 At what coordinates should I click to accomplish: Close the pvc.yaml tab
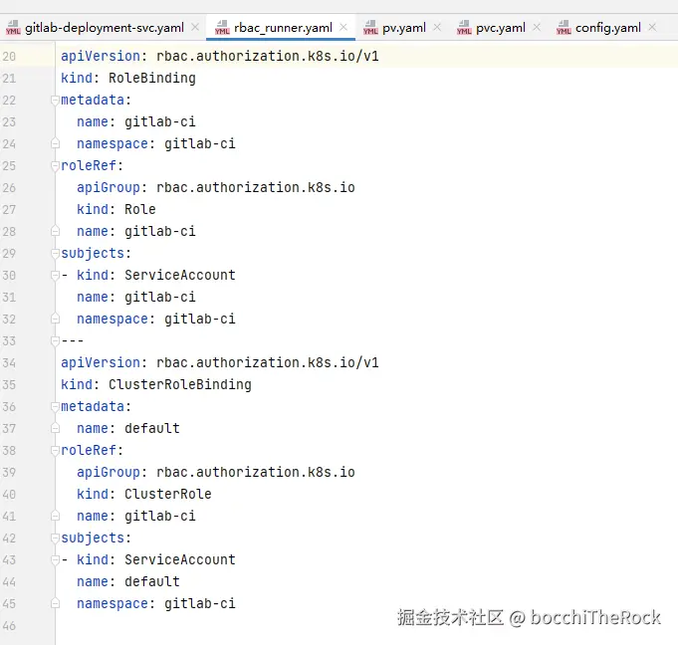(x=537, y=27)
